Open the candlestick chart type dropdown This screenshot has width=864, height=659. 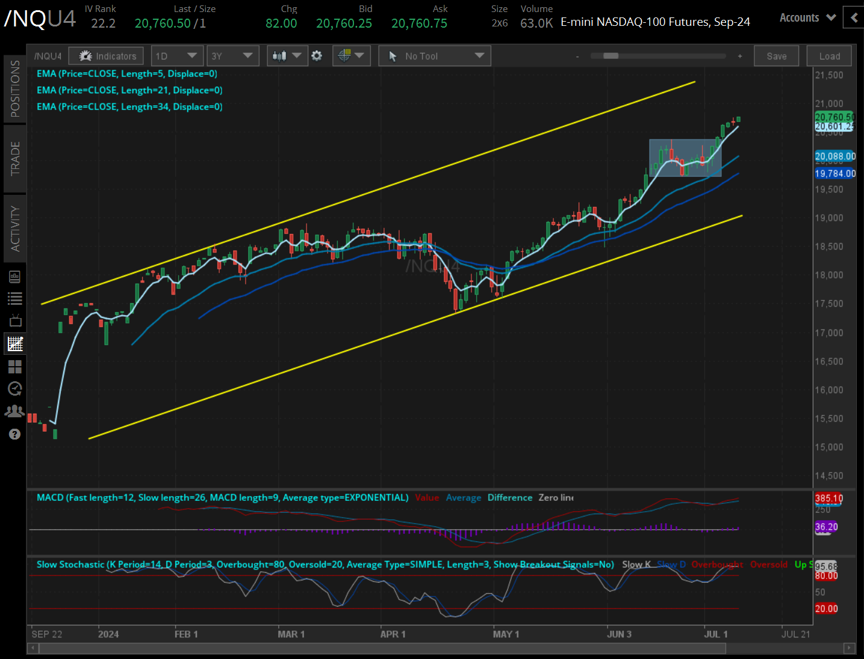[287, 56]
